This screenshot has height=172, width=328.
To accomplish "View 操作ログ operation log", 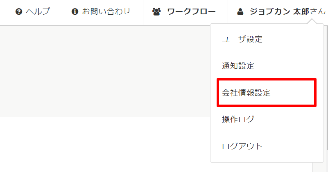I will (x=238, y=119).
